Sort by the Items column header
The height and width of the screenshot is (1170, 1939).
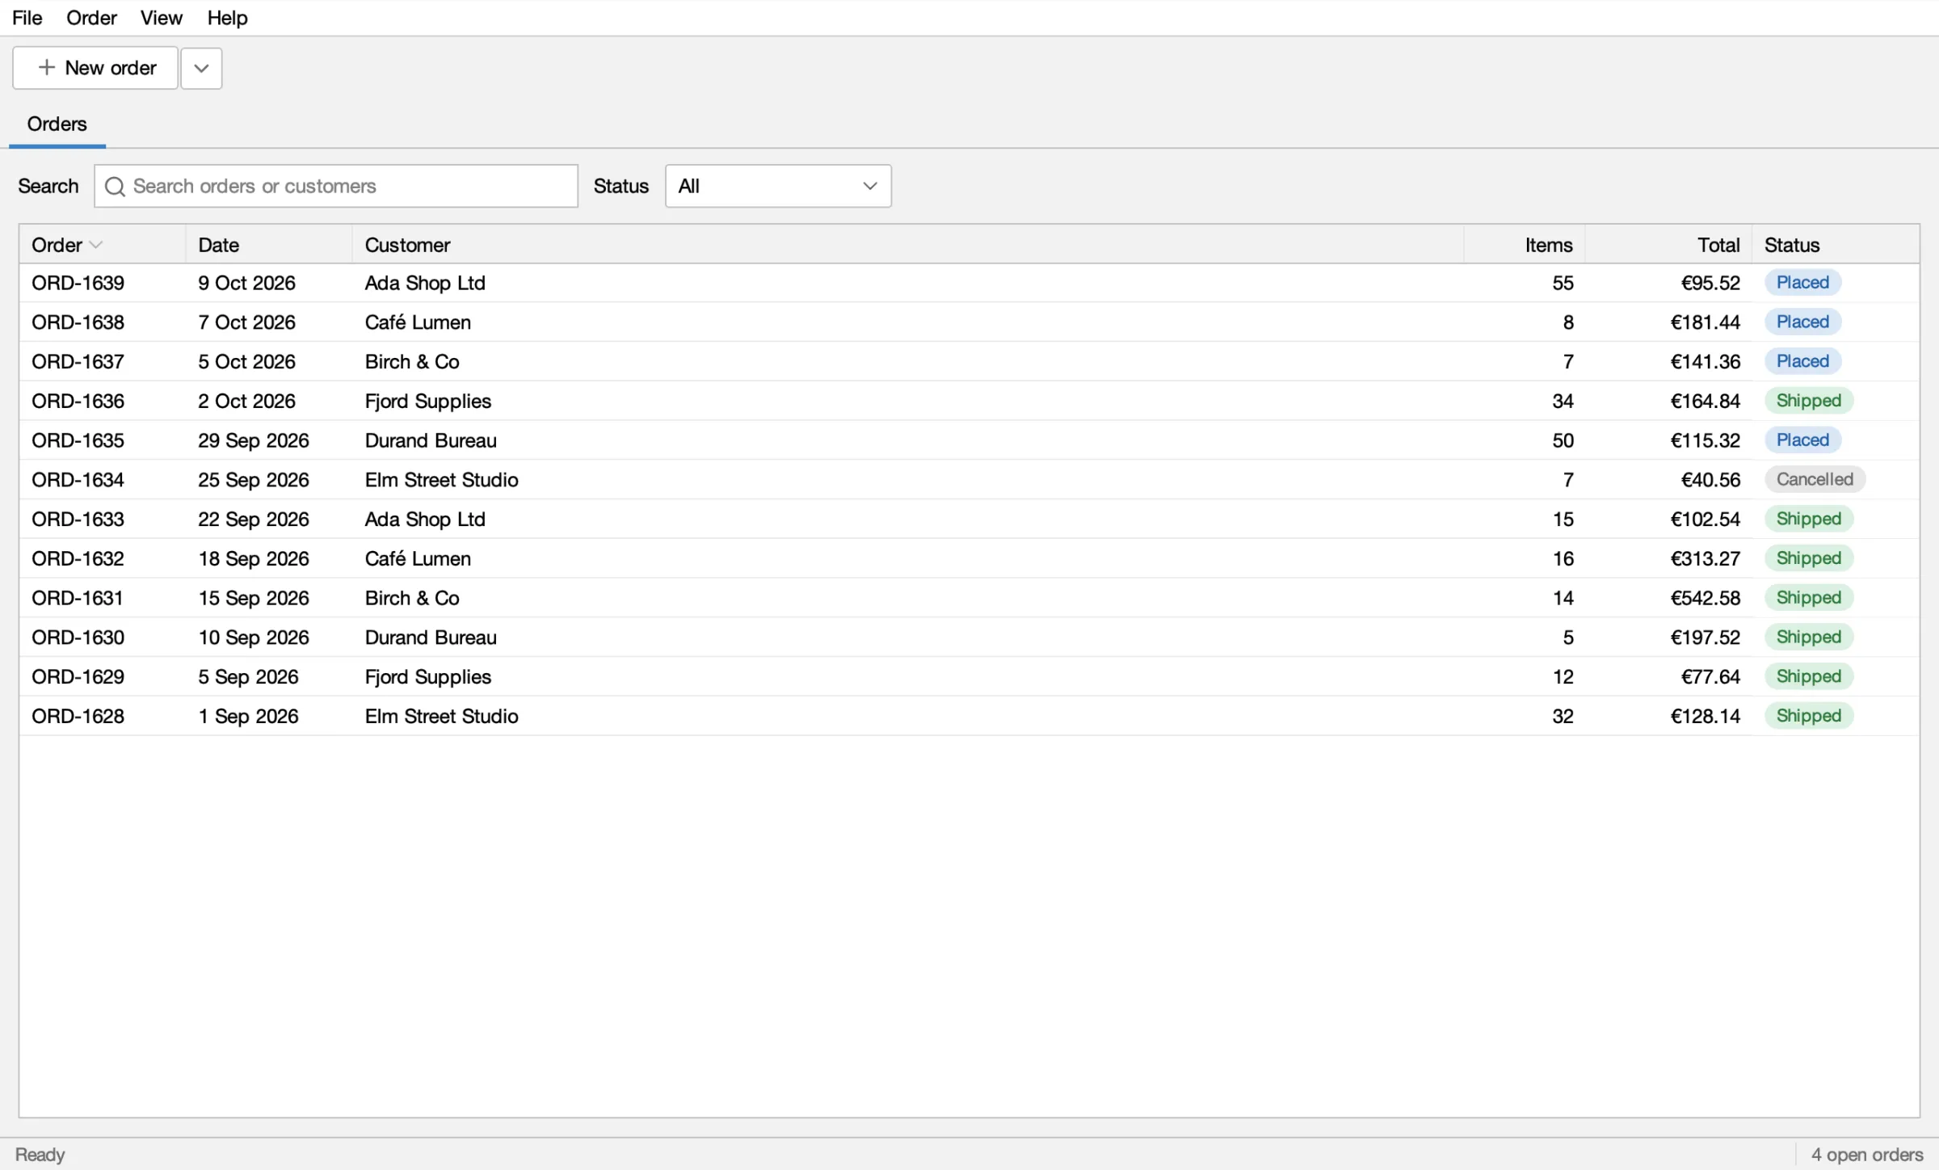1525,245
